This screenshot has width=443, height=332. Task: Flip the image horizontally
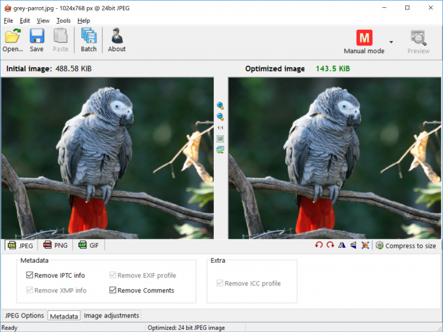342,246
